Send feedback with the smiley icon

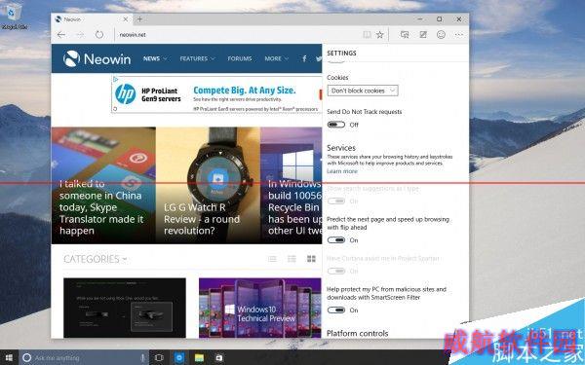441,35
